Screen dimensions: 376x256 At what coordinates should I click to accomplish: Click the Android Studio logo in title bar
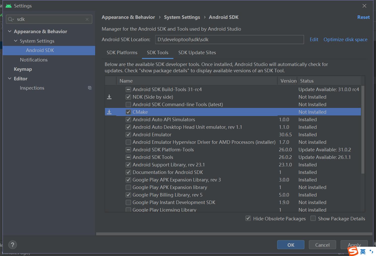tap(9, 6)
